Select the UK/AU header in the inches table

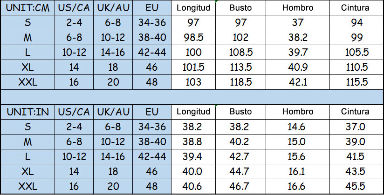coord(113,112)
